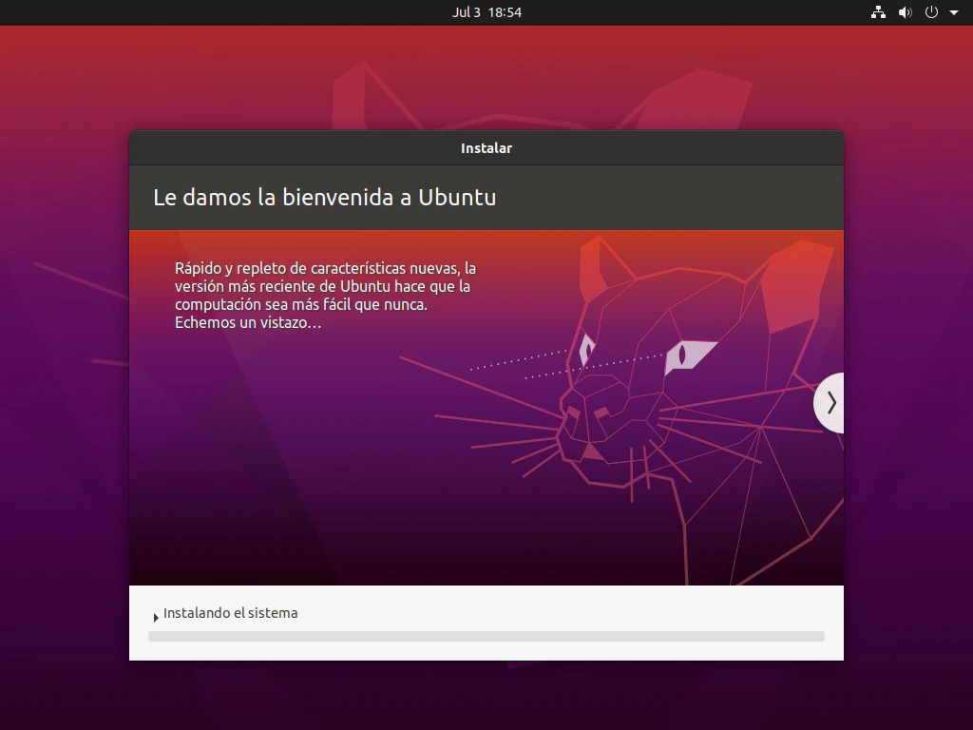Click the "Rápido y repleto" slideshow text line
The height and width of the screenshot is (730, 973).
pos(325,268)
